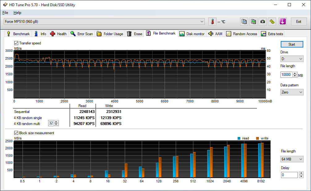Open options with the gold wrench icon
The height and width of the screenshot is (191, 311).
point(272,22)
